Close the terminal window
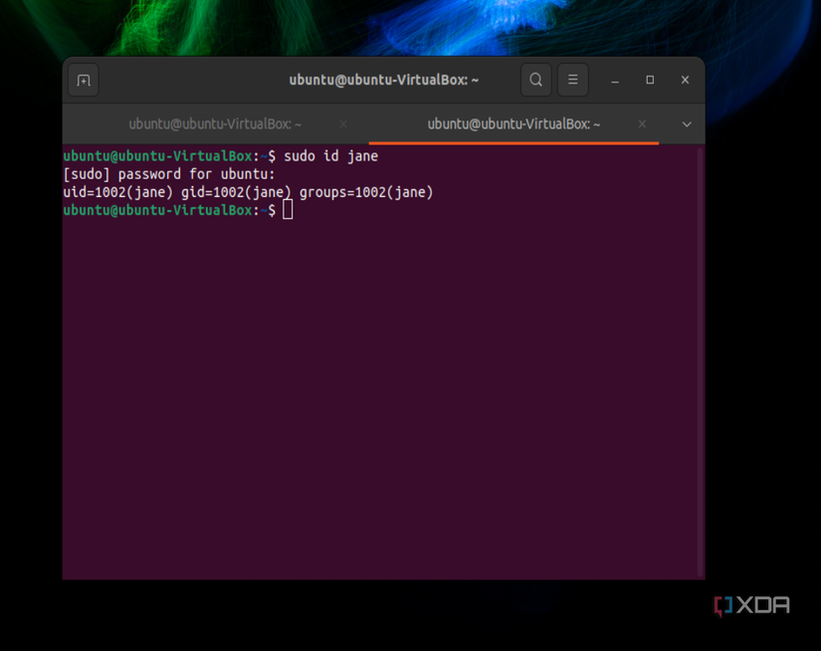Image resolution: width=821 pixels, height=651 pixels. click(x=685, y=80)
